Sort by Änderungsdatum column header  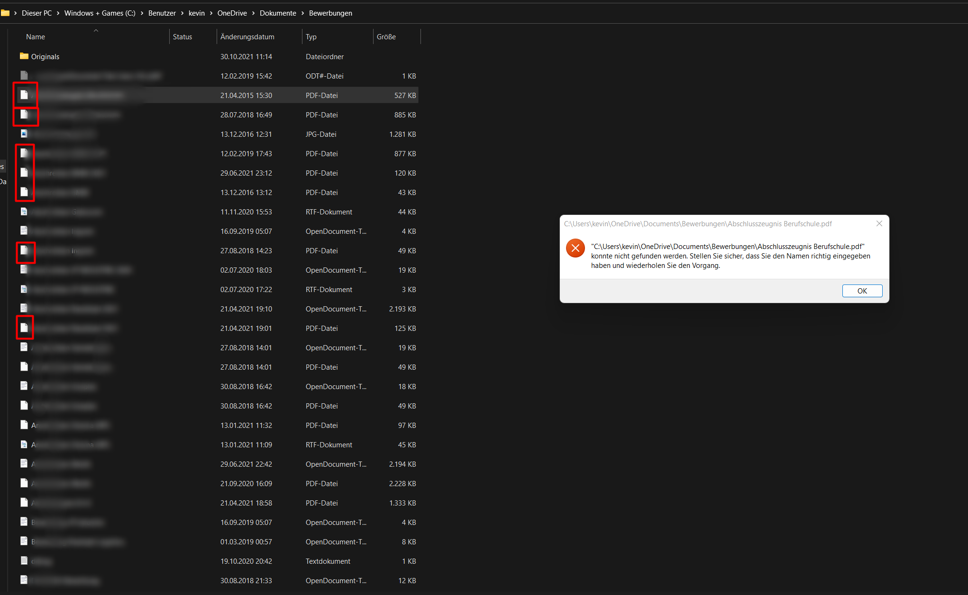click(247, 37)
